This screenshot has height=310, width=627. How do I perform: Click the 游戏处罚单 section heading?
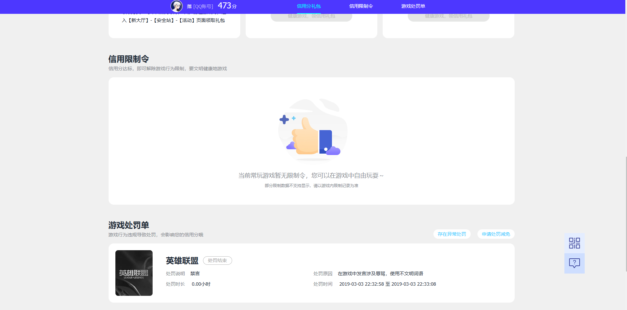[x=129, y=225]
